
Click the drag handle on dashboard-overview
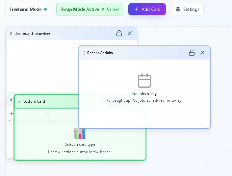click(x=11, y=34)
